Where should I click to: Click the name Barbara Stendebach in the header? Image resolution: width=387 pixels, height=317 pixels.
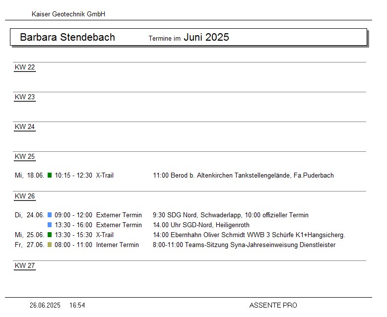[67, 37]
